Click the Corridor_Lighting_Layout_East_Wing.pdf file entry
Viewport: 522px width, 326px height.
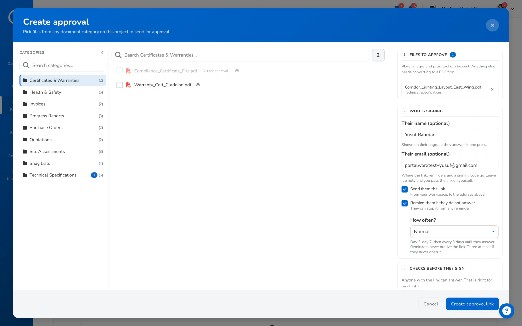(x=450, y=89)
